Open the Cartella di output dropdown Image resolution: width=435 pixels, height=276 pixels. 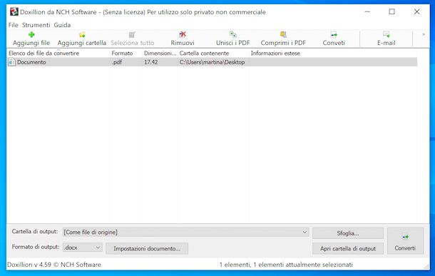(x=186, y=232)
